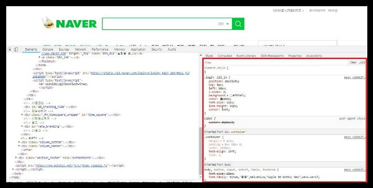Toggle the :hov element state button
The height and width of the screenshot is (188, 373).
(x=353, y=62)
